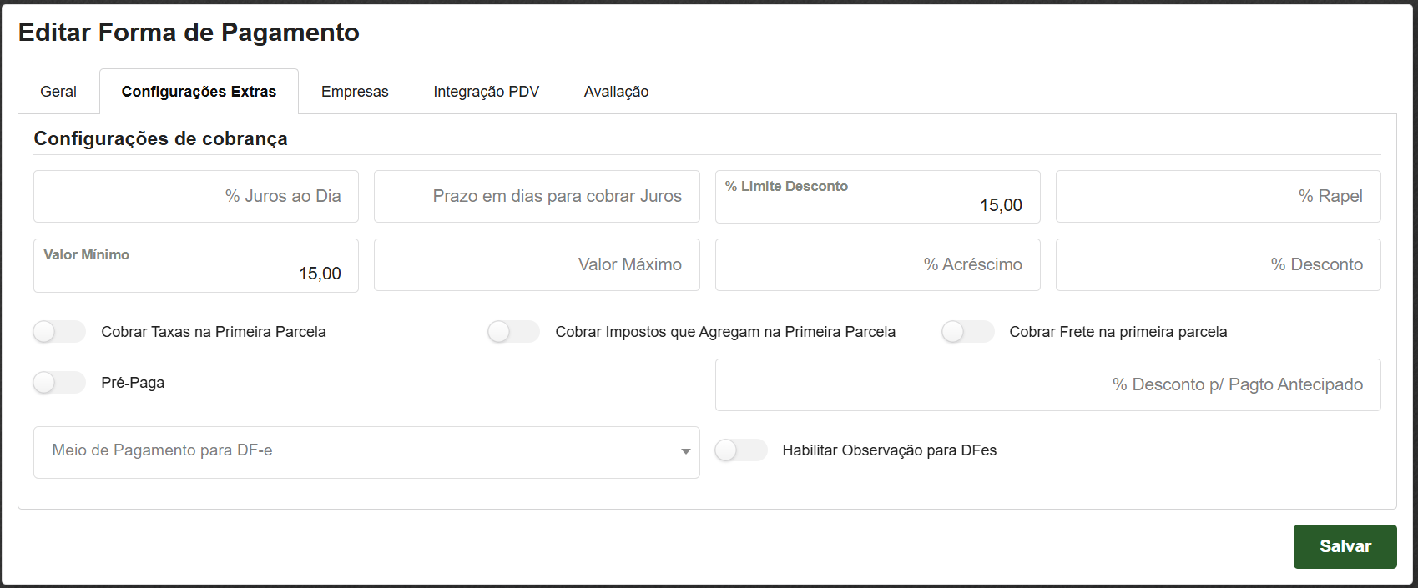Click the Salvar button
The image size is (1418, 588).
coord(1345,546)
